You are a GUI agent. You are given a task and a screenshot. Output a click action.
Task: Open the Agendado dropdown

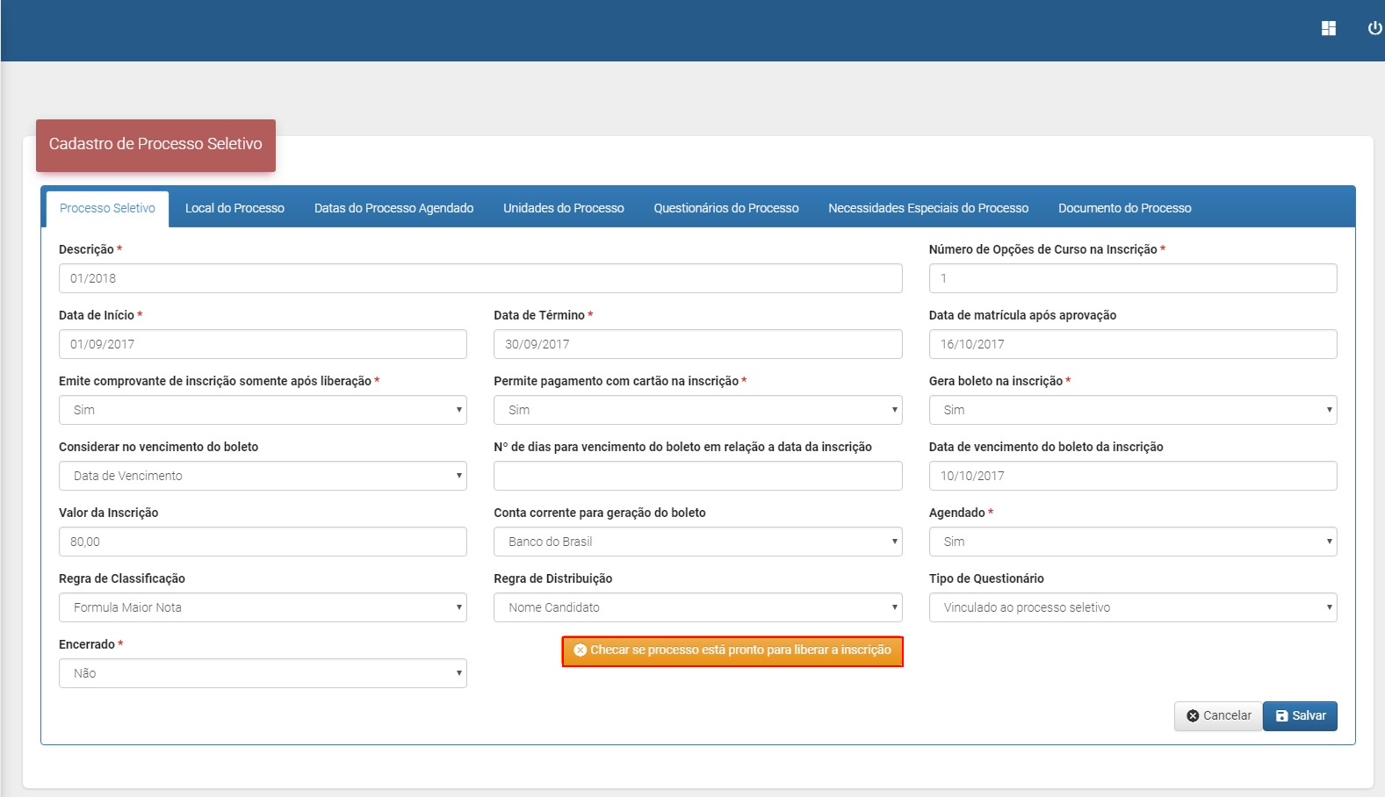[1132, 542]
